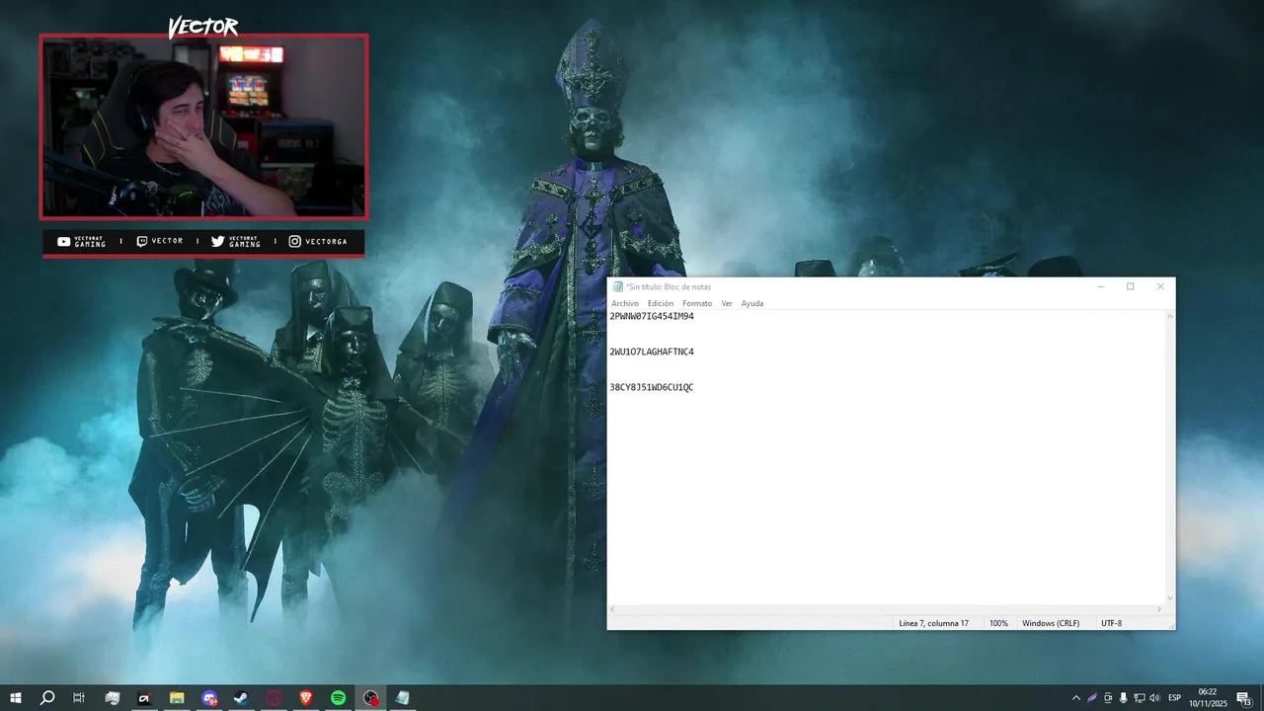Click the Notepad icon in the taskbar
1264x711 pixels.
tap(402, 698)
